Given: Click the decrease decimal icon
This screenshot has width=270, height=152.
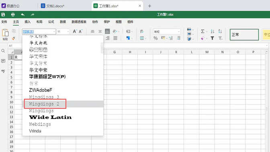Looking at the screenshot, I should [178, 38].
